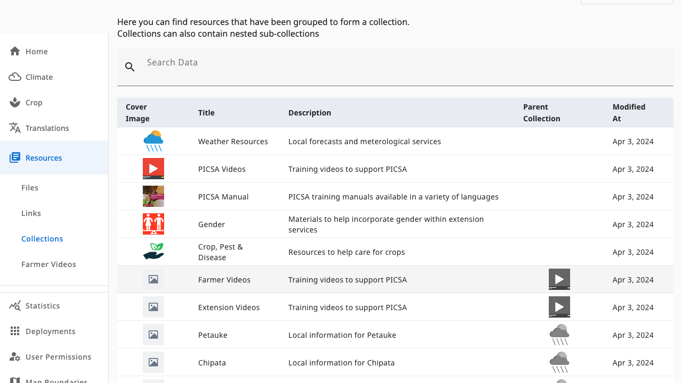Click parent collection play icon for Farmer Videos

point(559,279)
